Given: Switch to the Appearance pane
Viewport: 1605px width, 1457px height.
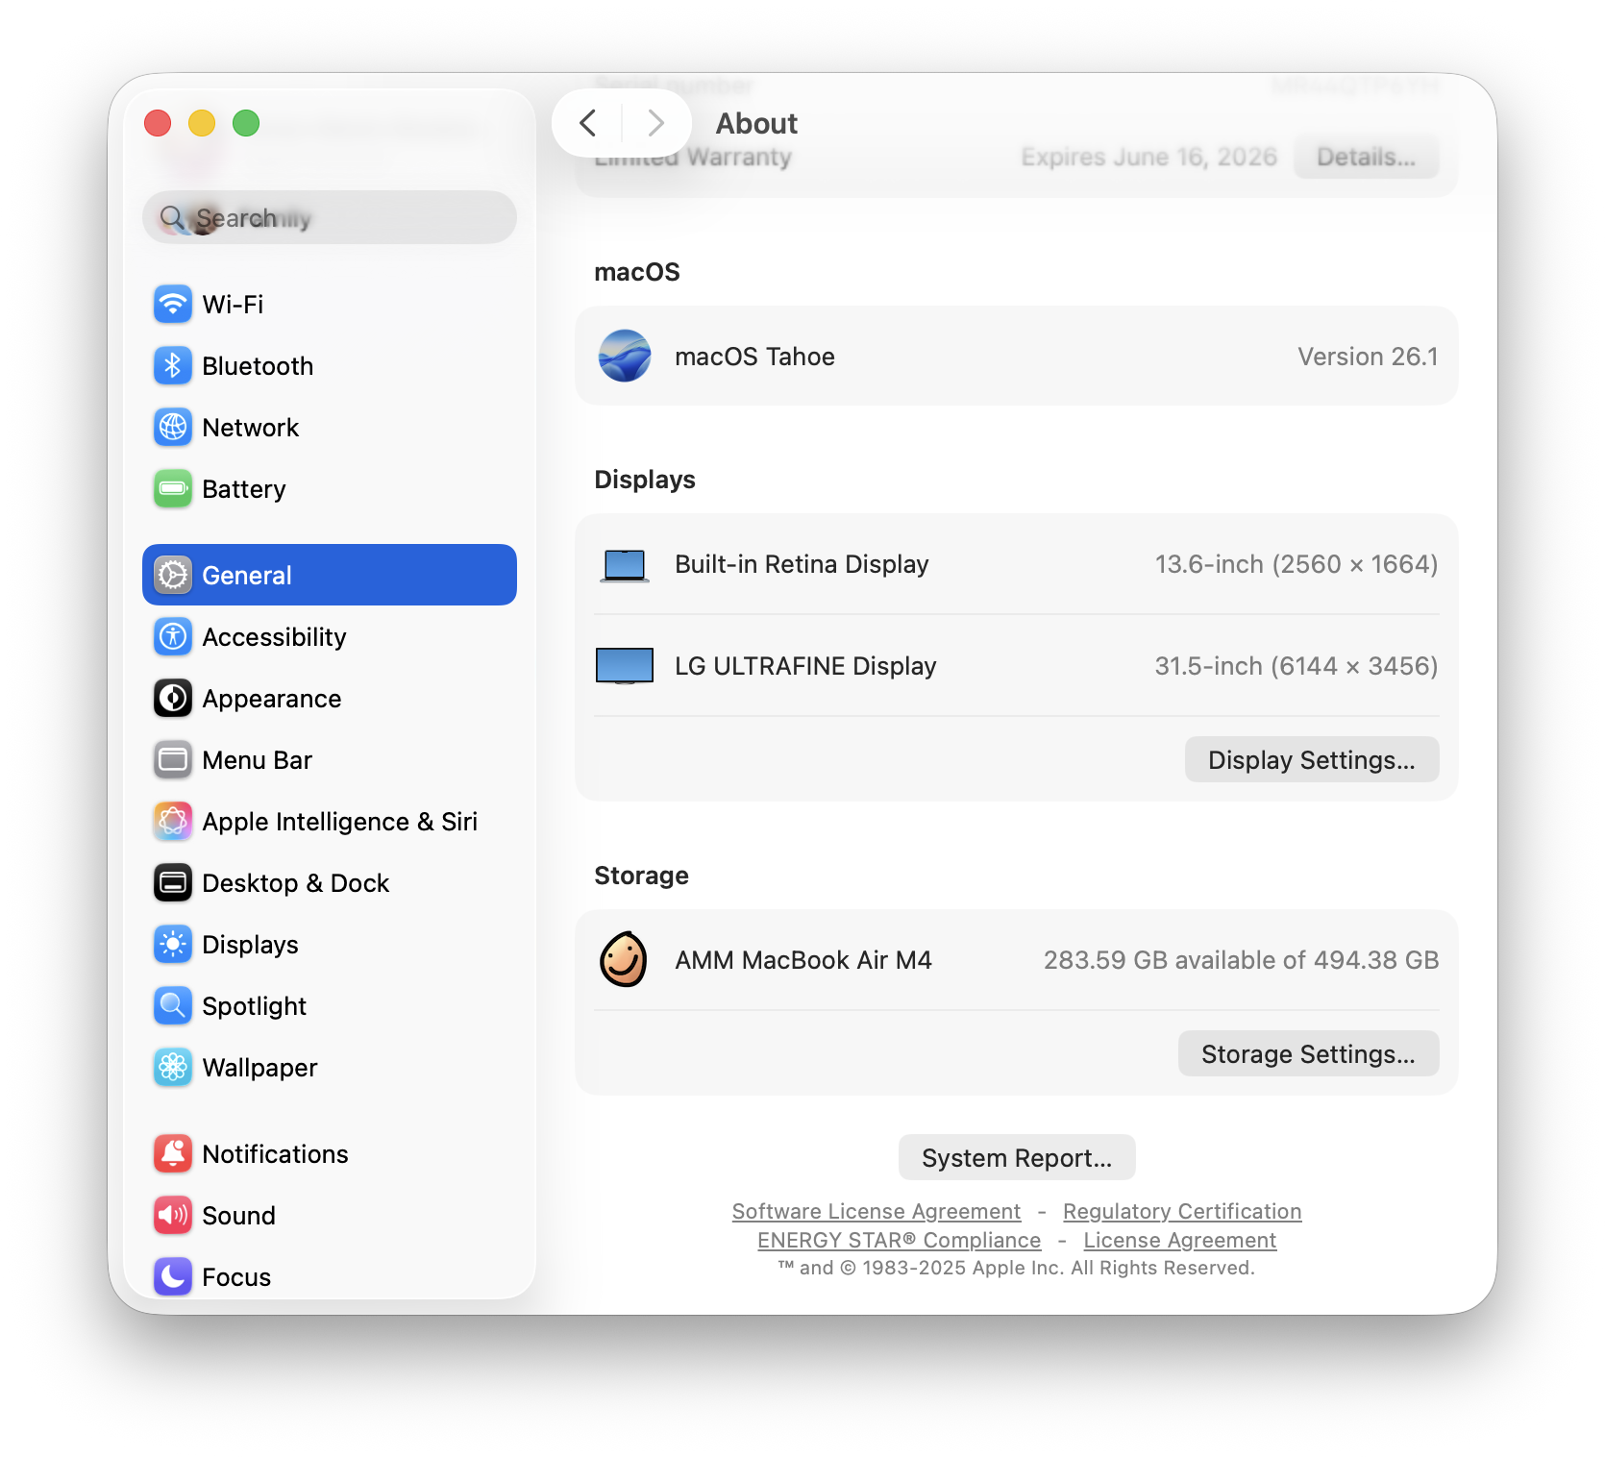Looking at the screenshot, I should (x=330, y=698).
